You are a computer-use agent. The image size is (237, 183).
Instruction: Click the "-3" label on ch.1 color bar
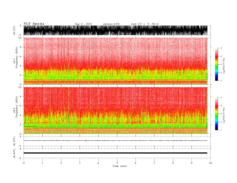[221, 48]
